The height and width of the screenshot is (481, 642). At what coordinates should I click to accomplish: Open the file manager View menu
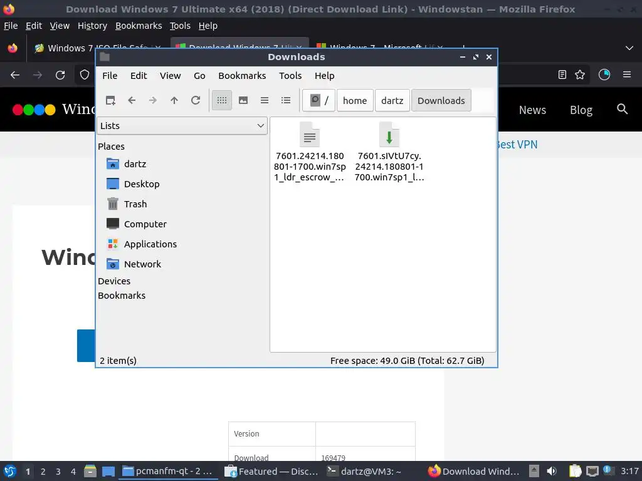pos(171,76)
